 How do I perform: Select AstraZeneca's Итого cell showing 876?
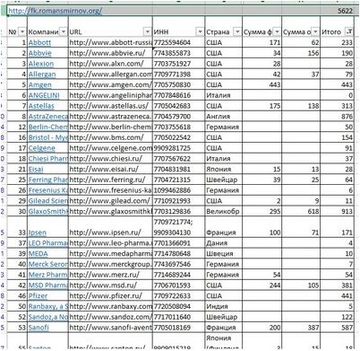[x=337, y=117]
